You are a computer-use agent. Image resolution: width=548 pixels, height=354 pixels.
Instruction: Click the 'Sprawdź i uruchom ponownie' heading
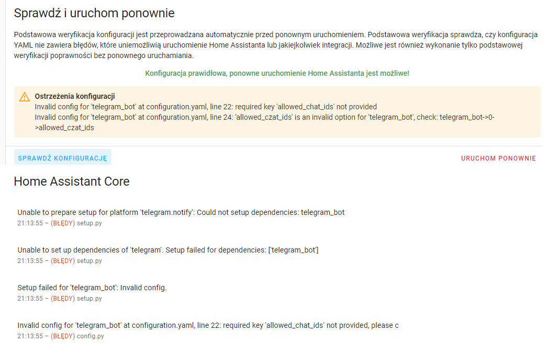[x=94, y=13]
